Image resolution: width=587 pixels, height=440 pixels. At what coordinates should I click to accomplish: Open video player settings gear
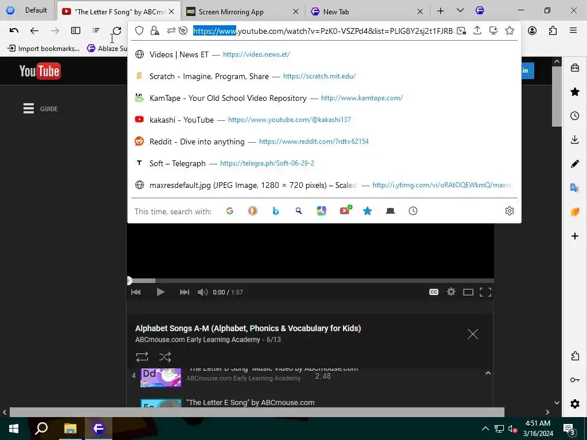coord(451,292)
